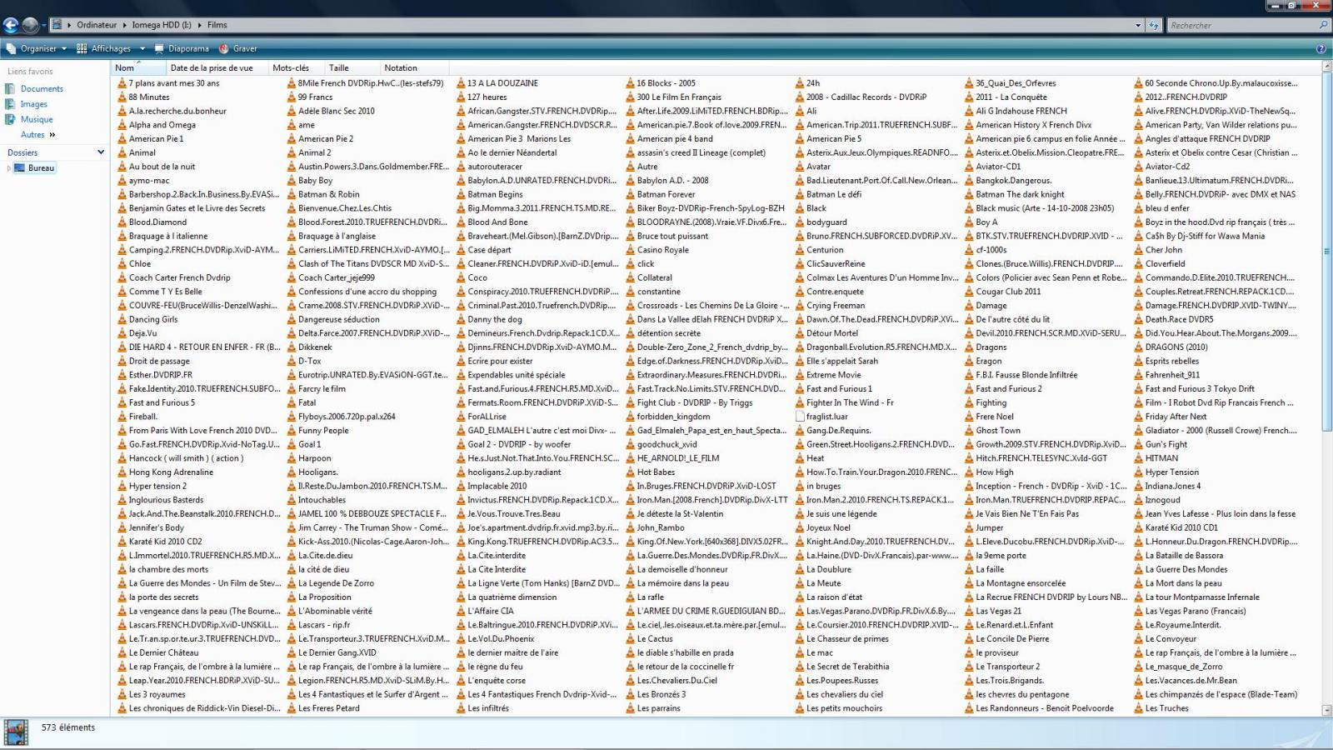This screenshot has height=750, width=1333.
Task: Select file named Deja.Vu
Action: click(x=142, y=333)
